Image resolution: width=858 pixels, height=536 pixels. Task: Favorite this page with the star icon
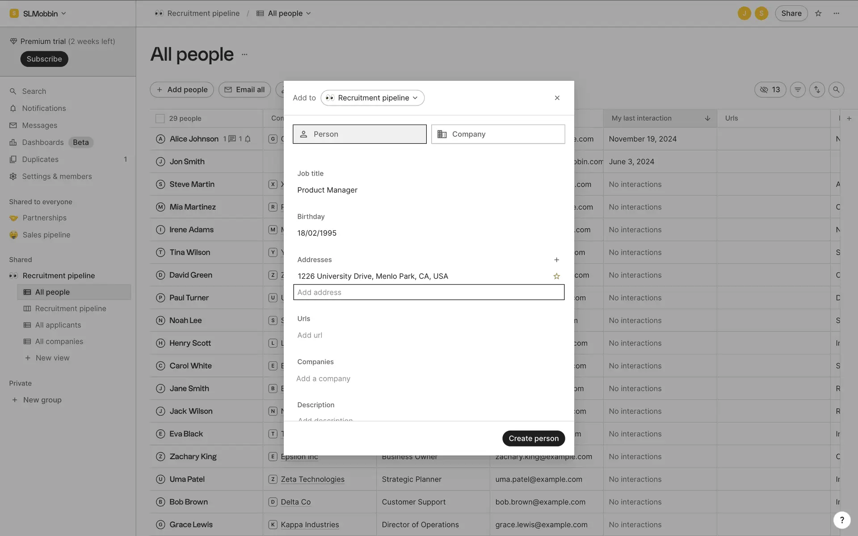click(818, 13)
